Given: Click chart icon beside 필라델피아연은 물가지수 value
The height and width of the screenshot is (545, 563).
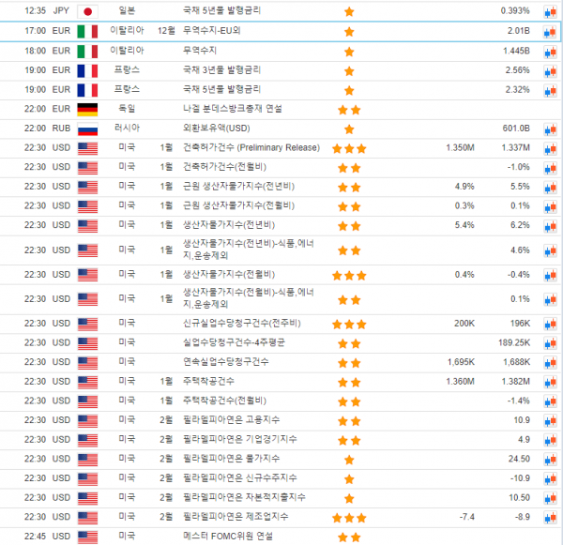Looking at the screenshot, I should [x=551, y=460].
